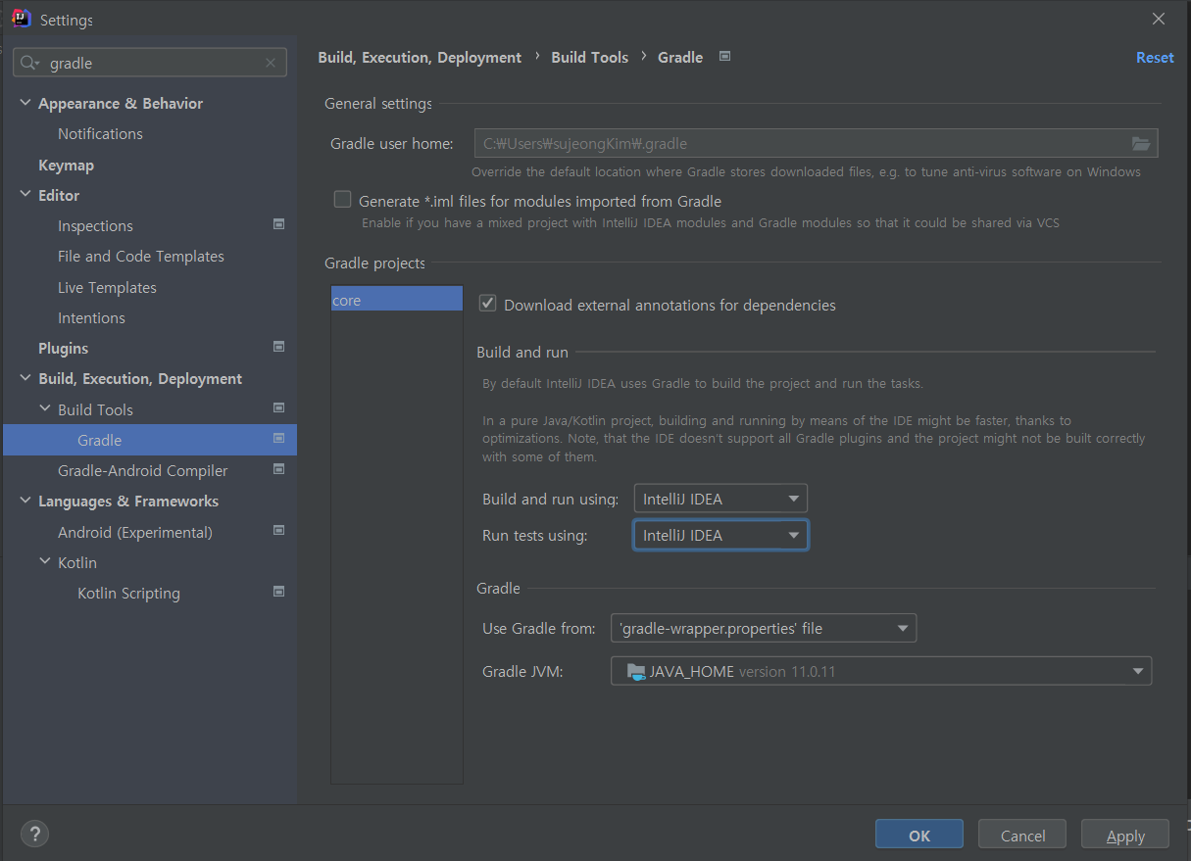Close the Settings dialog
This screenshot has height=861, width=1191.
tap(1159, 19)
